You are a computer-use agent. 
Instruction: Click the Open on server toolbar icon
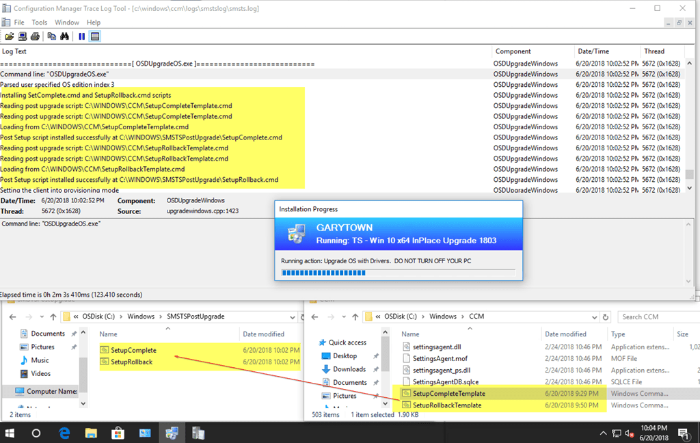point(23,36)
